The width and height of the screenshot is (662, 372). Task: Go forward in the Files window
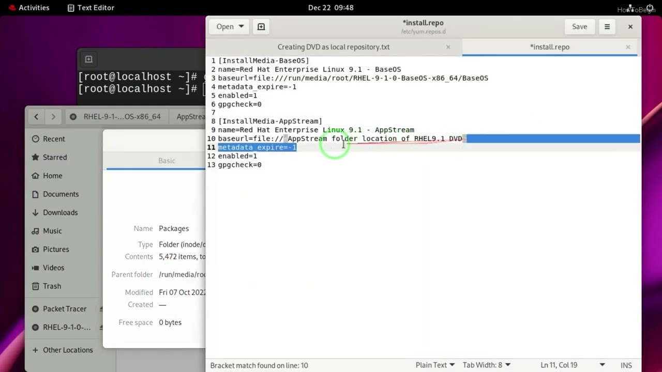(x=53, y=117)
